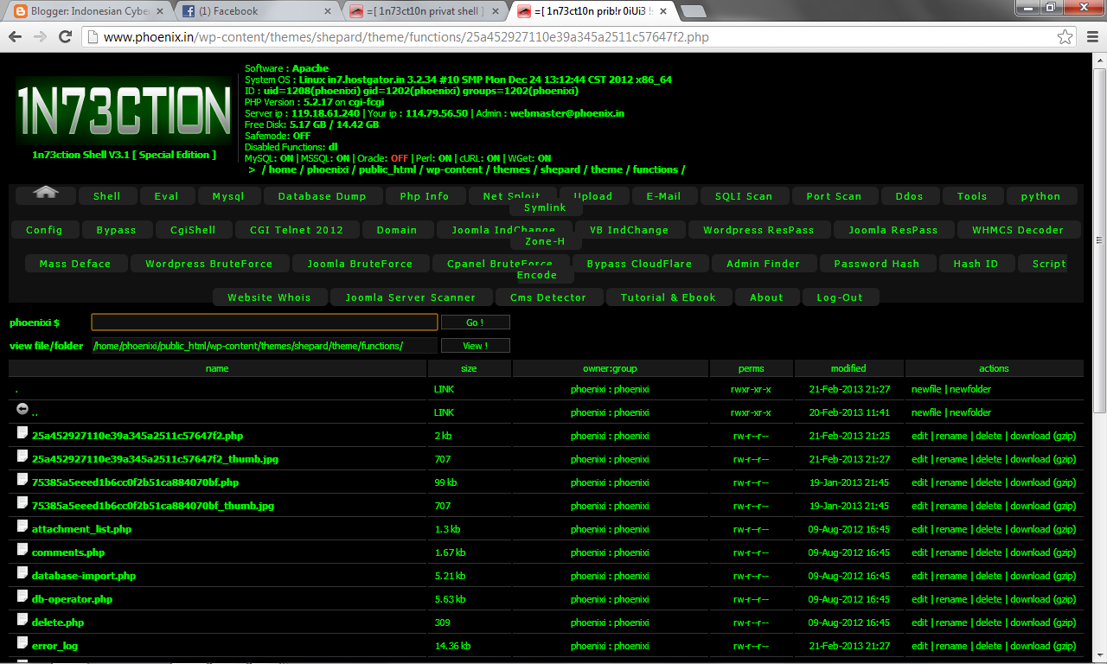Switch to the Facebook tab

pyautogui.click(x=257, y=11)
